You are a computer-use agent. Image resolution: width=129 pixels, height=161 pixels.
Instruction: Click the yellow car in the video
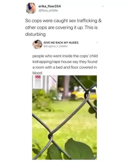click(84, 94)
